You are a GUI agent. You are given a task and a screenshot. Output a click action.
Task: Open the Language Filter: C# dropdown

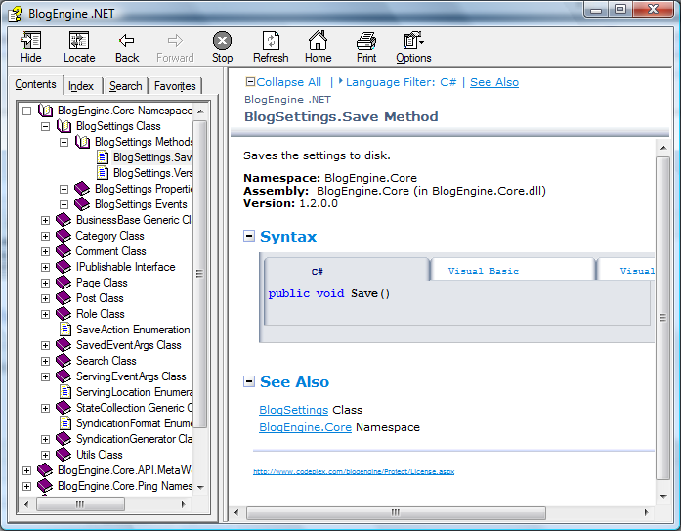pos(398,82)
